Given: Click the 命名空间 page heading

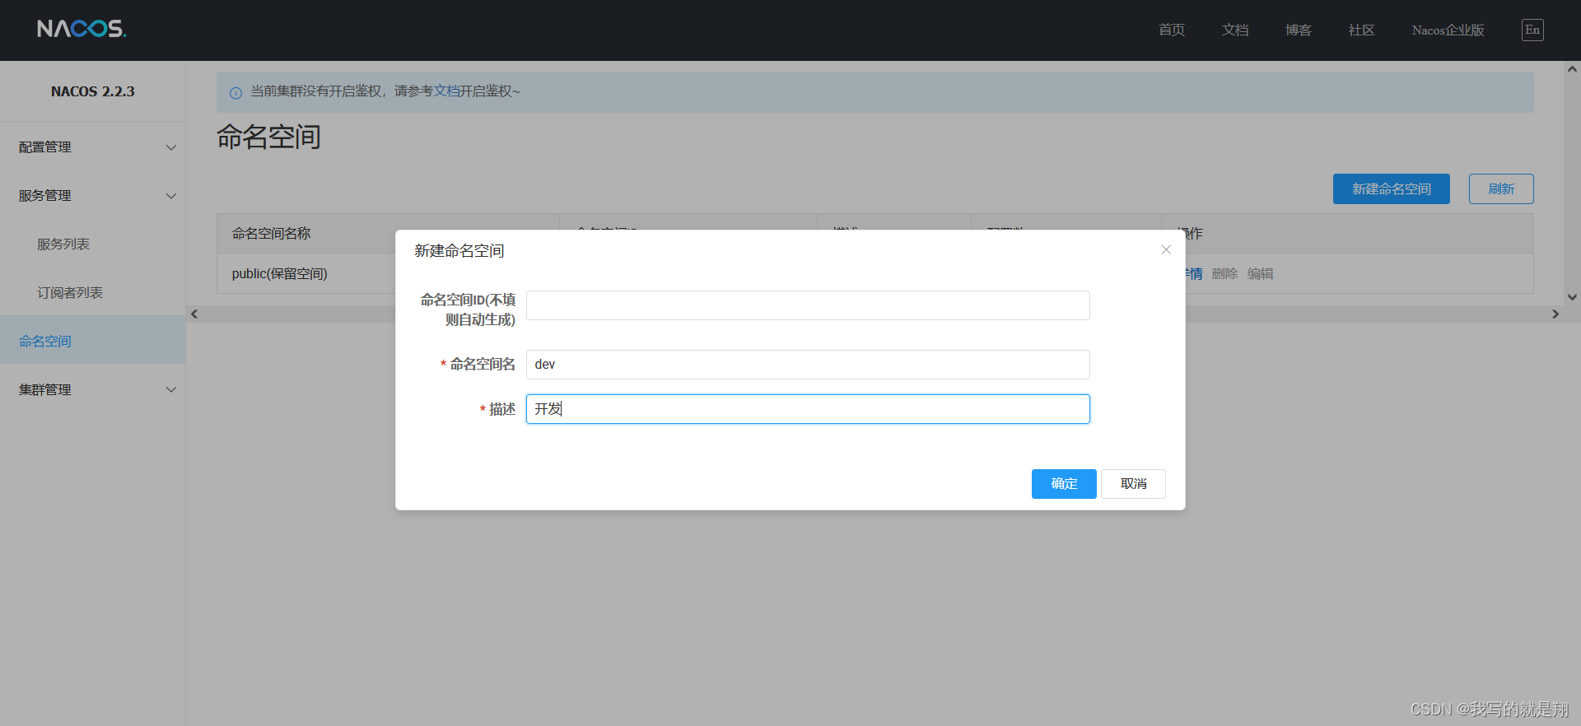Looking at the screenshot, I should pos(268,137).
